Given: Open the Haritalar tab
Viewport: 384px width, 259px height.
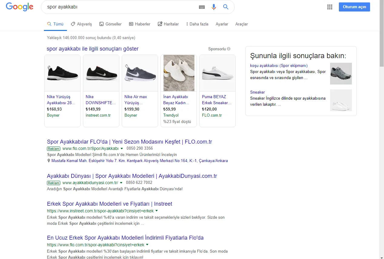Looking at the screenshot, I should pyautogui.click(x=168, y=24).
